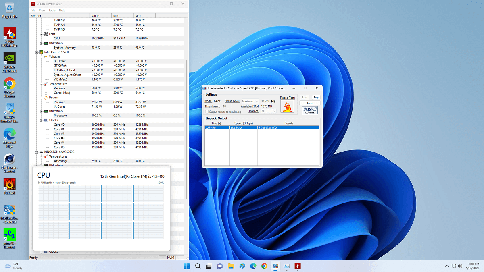Open the View menu in HWMonitor
The image size is (484, 272).
click(x=42, y=10)
